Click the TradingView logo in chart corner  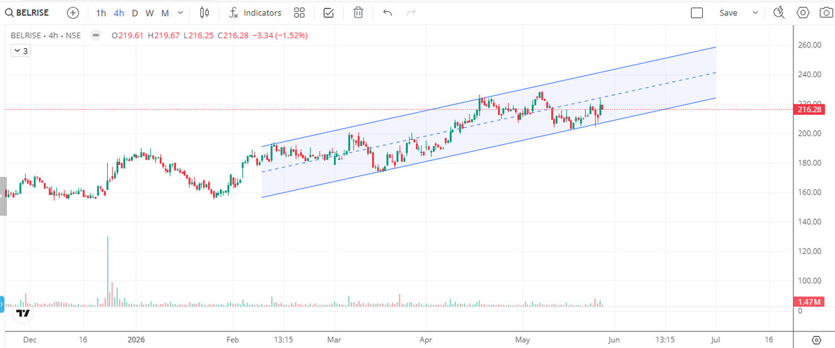click(x=24, y=313)
